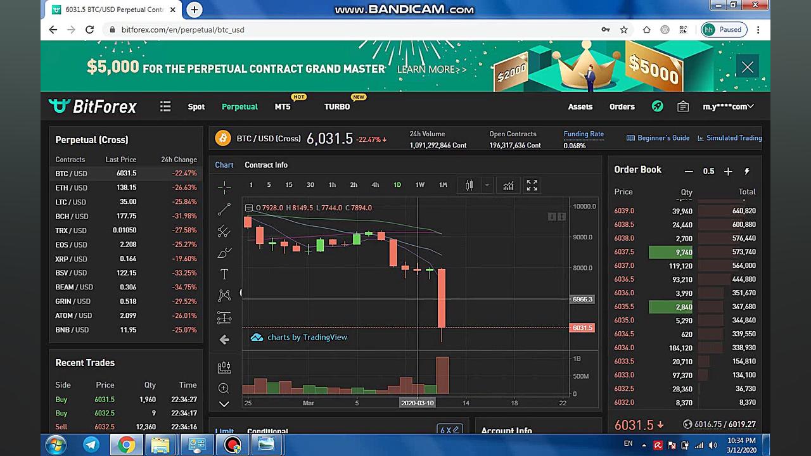Click the zoom in magnifier tool

coord(224,388)
